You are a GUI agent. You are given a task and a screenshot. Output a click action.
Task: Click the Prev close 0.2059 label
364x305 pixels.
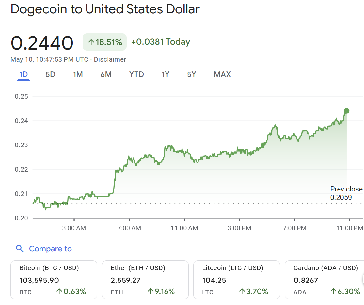coord(346,193)
